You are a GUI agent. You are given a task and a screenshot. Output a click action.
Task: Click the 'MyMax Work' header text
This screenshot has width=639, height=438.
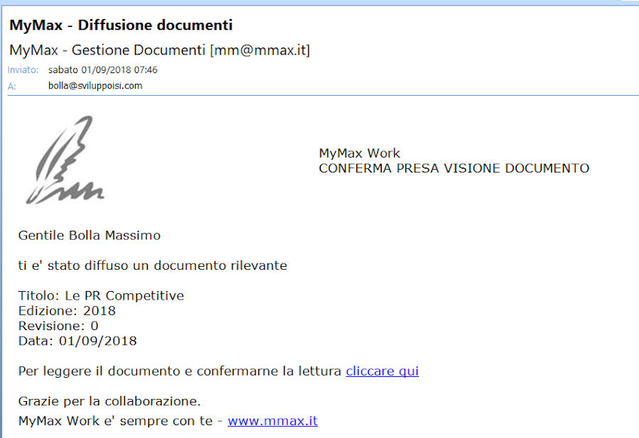click(x=359, y=153)
